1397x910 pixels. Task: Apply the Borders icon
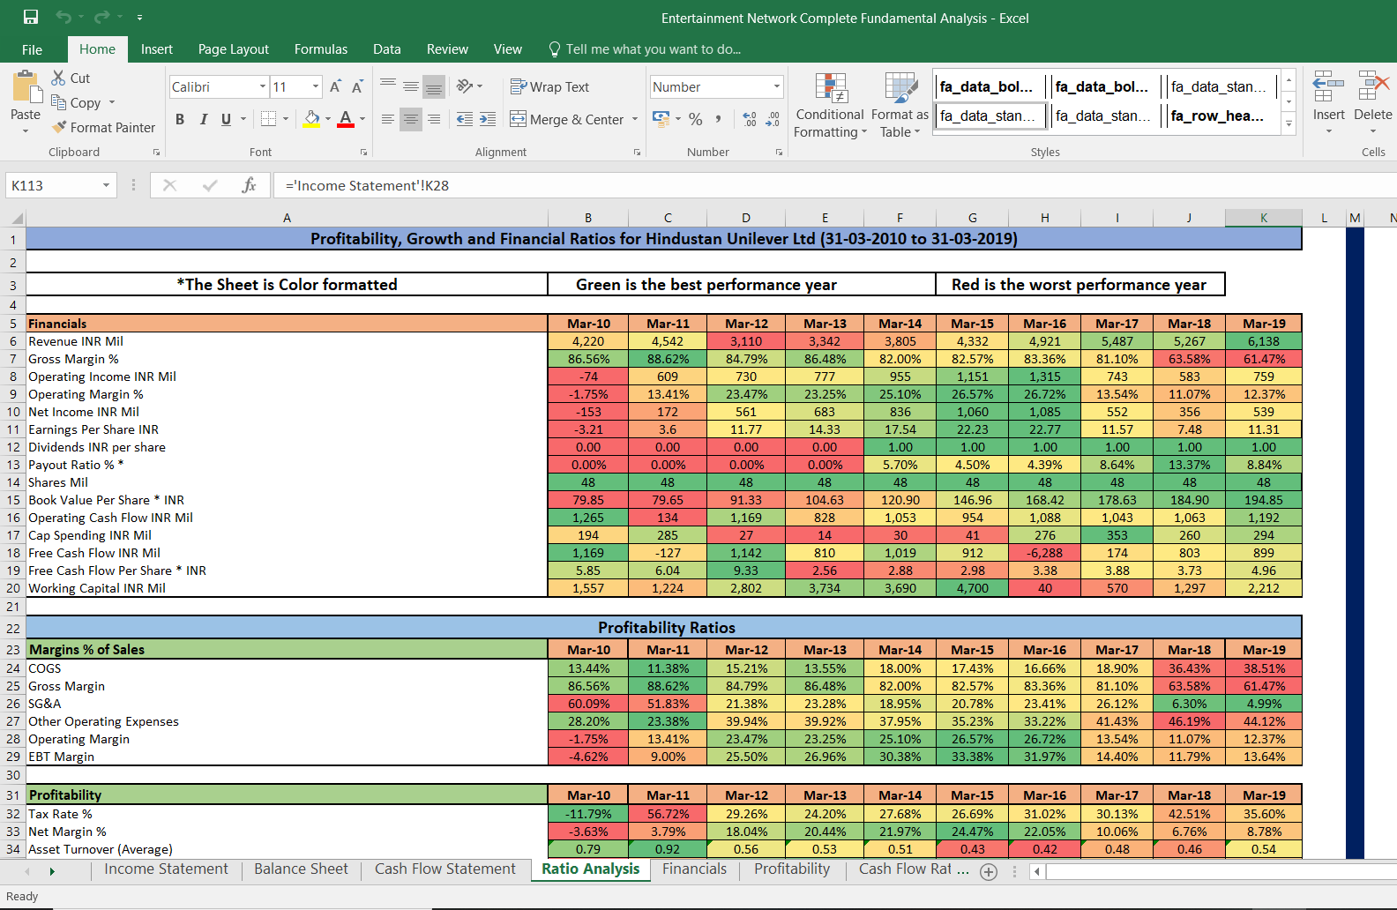269,119
